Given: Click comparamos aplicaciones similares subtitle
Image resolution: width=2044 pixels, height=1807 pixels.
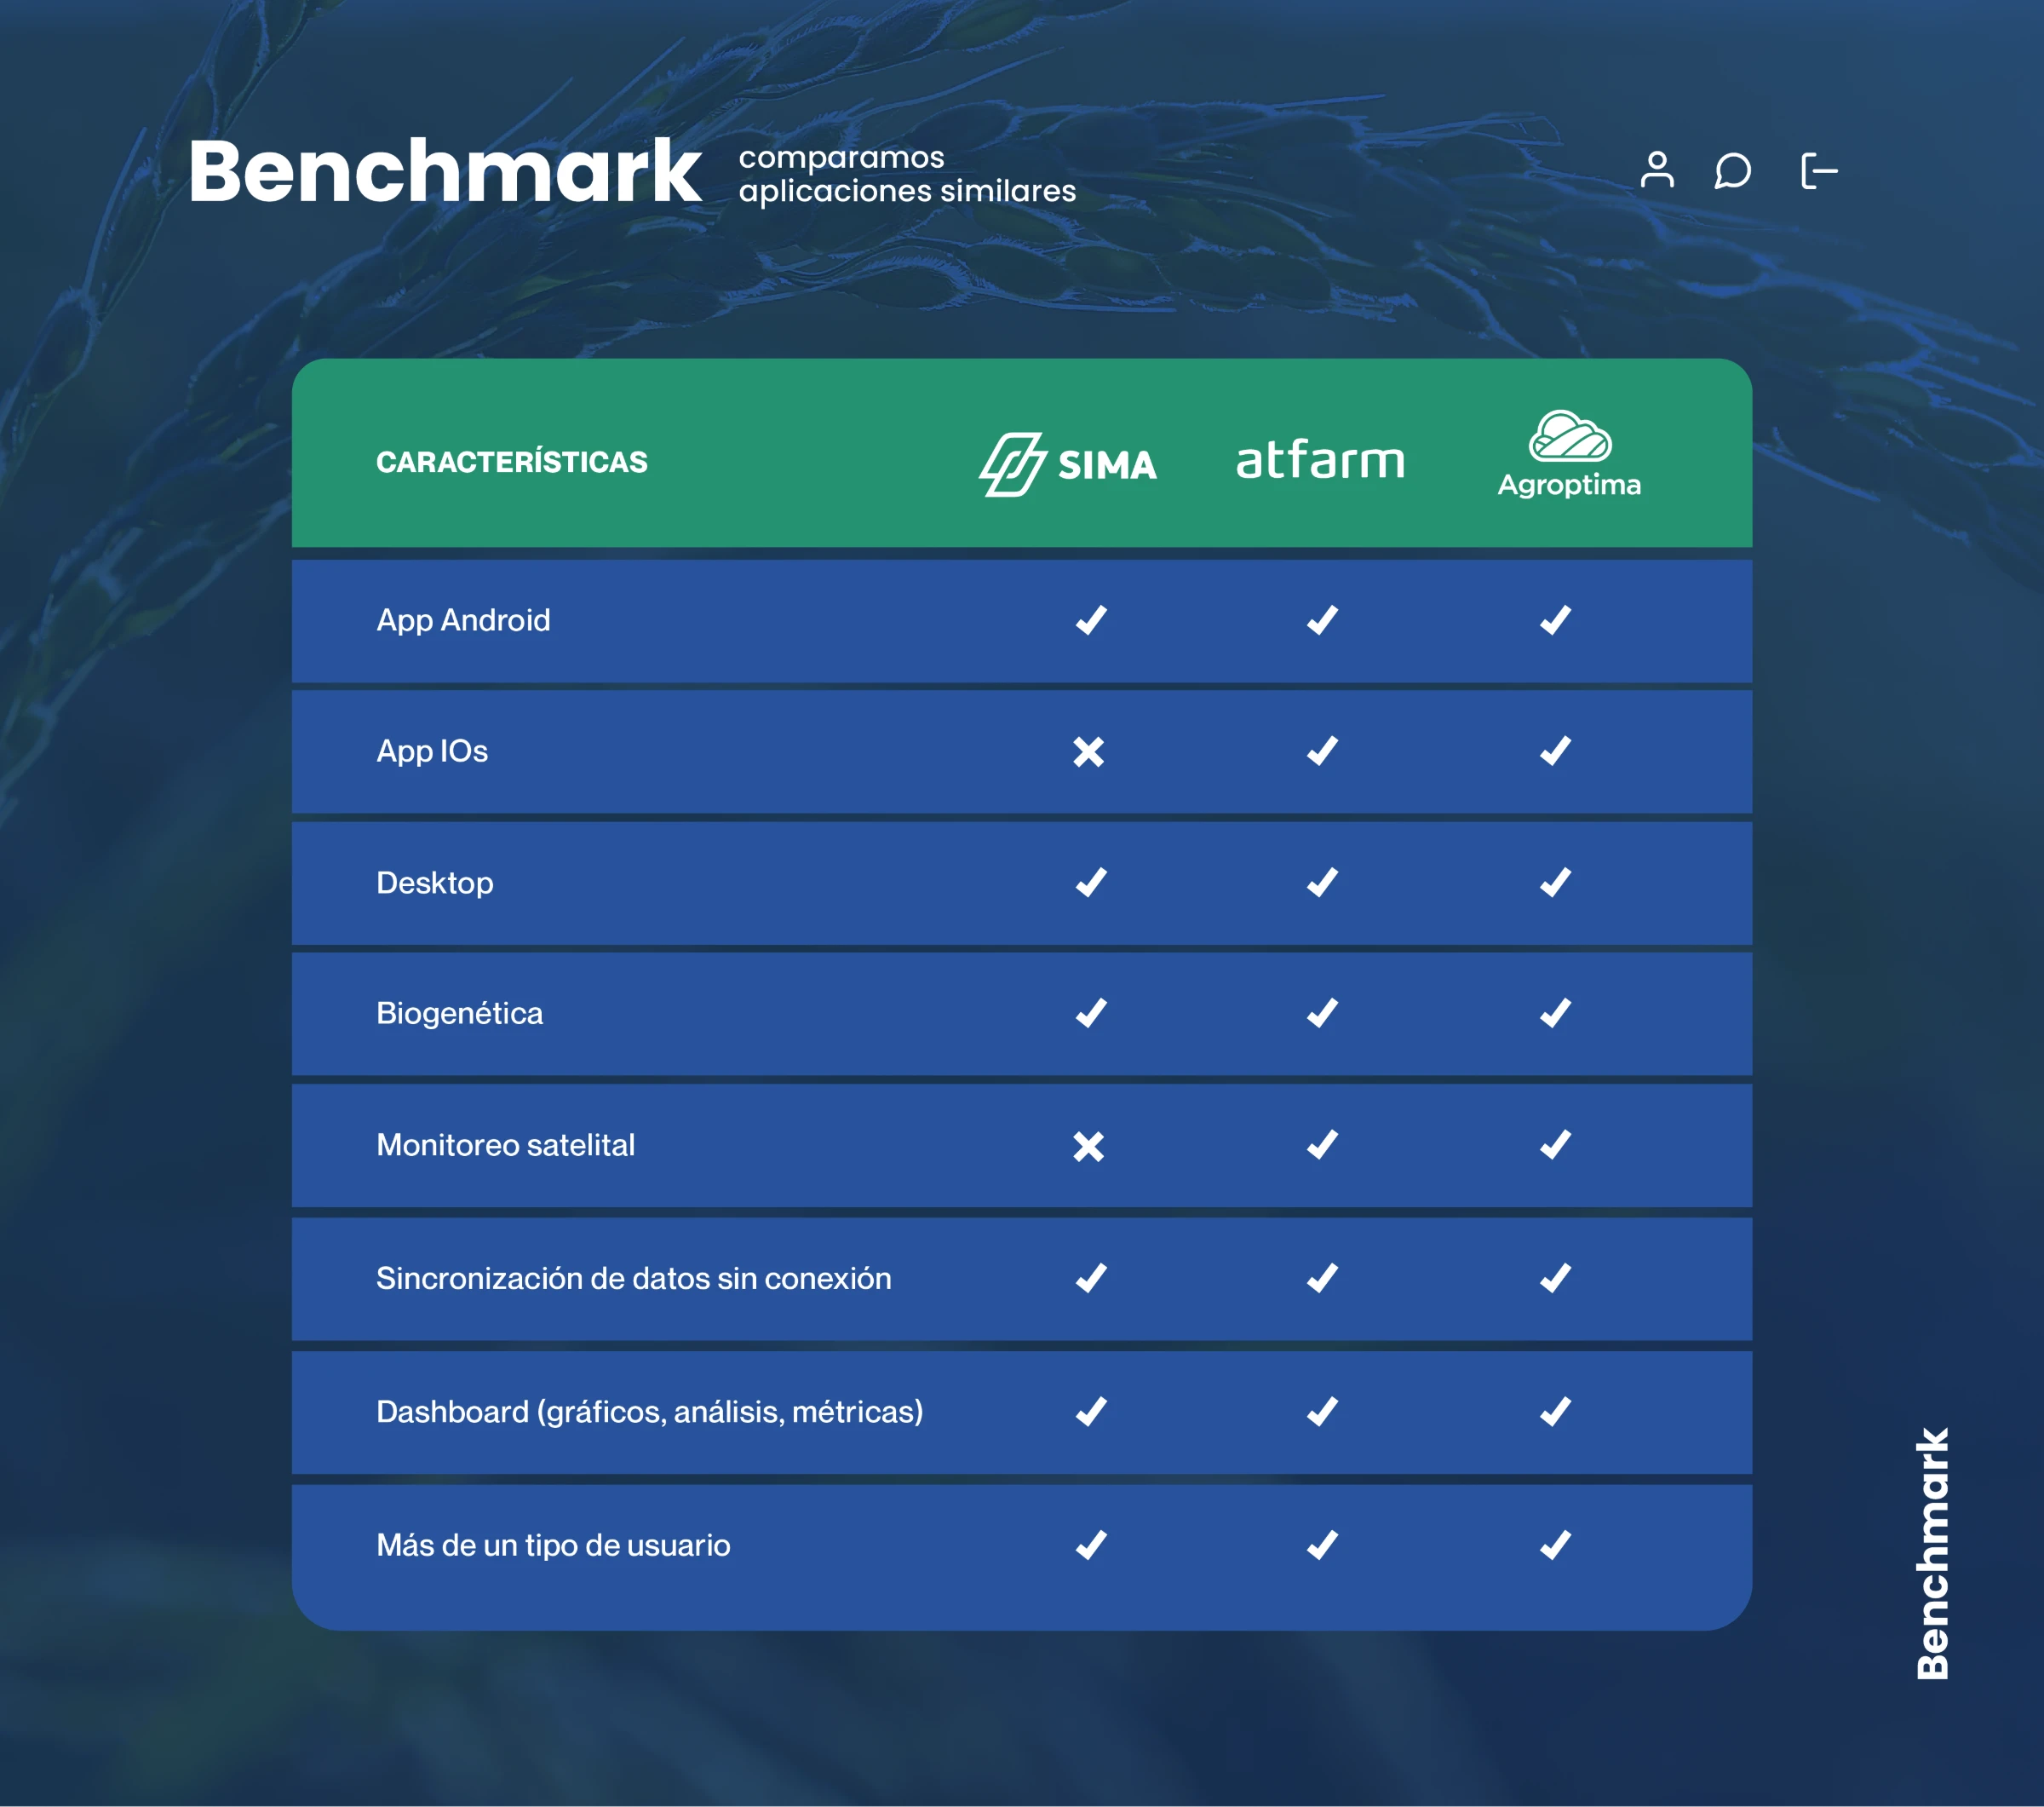Looking at the screenshot, I should click(907, 174).
